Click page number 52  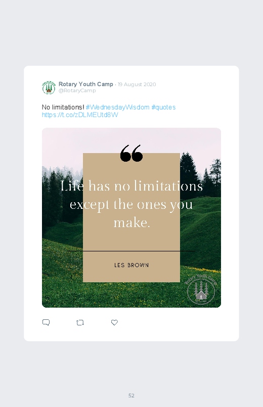[x=131, y=395]
